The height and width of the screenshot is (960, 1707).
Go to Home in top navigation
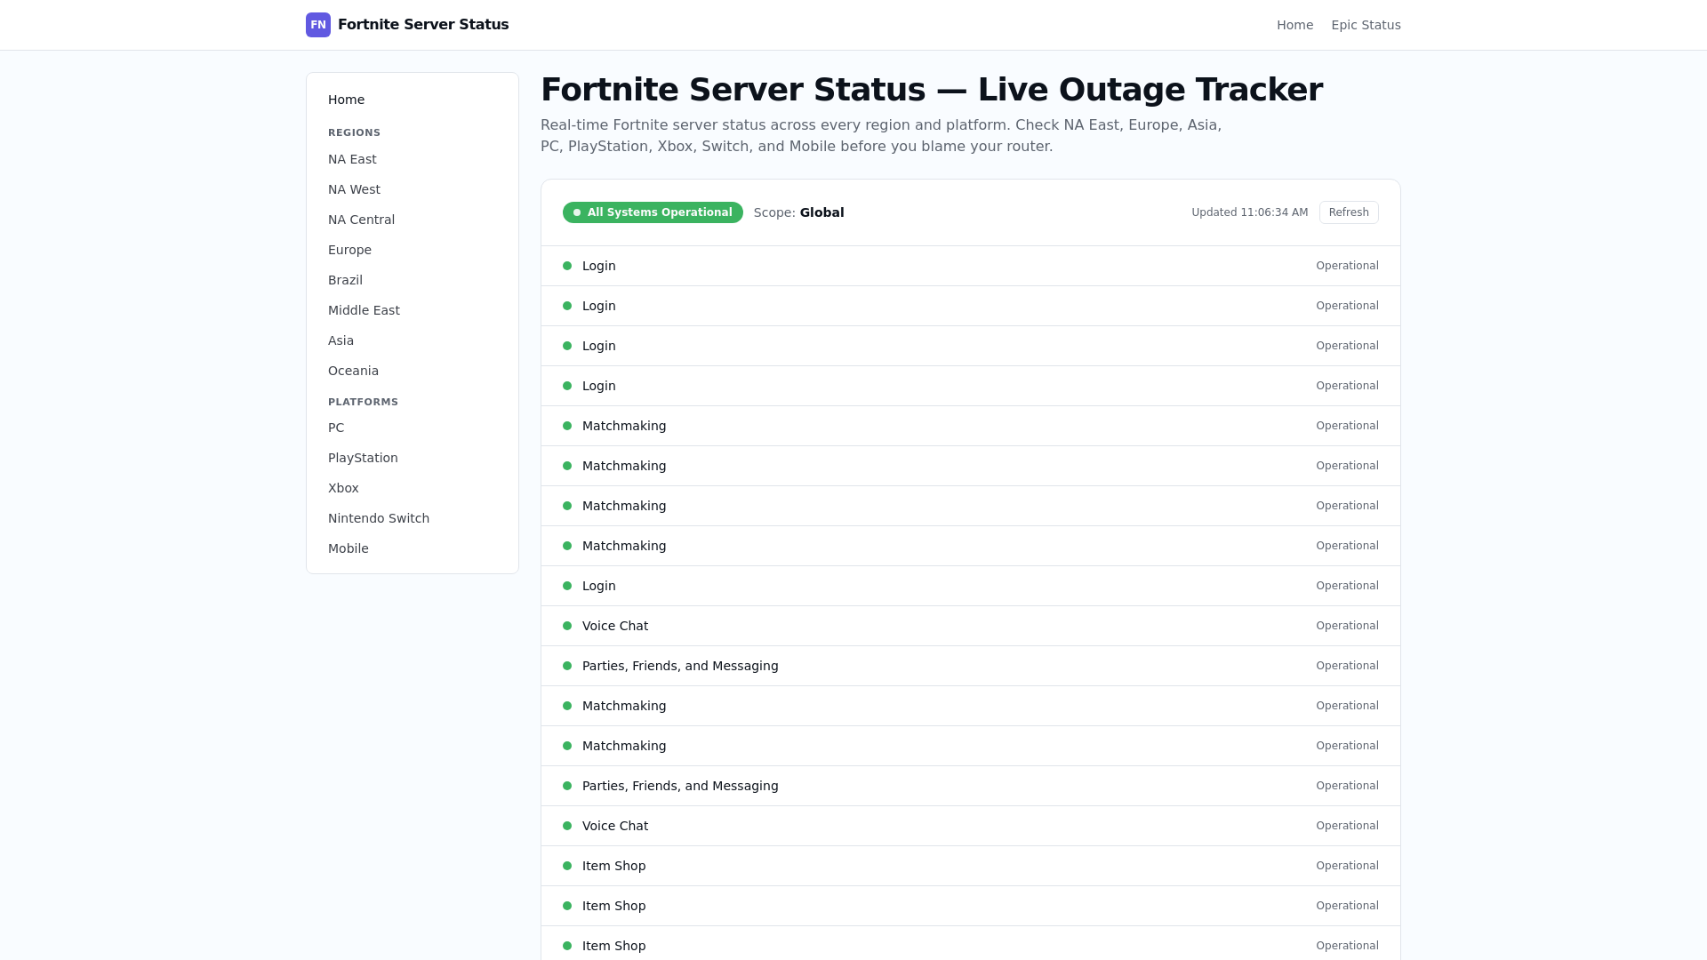pyautogui.click(x=1294, y=25)
